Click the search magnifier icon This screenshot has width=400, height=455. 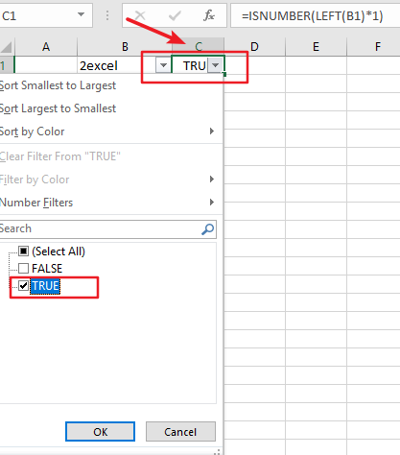208,229
